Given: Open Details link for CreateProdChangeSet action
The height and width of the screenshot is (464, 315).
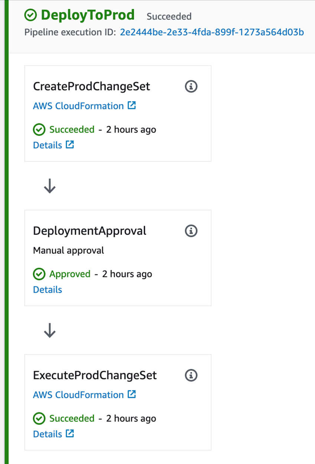Looking at the screenshot, I should click(x=48, y=145).
